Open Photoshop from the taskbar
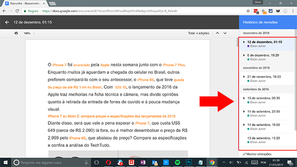The height and width of the screenshot is (167, 297). point(189,162)
